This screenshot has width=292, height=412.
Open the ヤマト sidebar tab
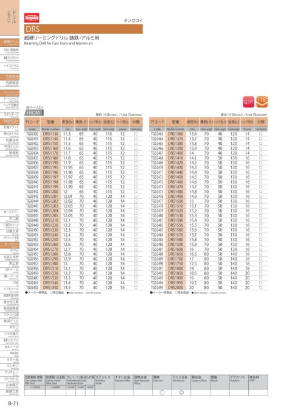coord(10,251)
